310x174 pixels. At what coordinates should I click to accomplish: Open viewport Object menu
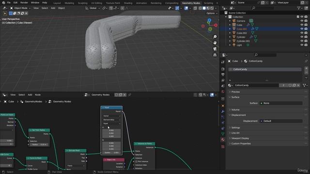point(62,8)
